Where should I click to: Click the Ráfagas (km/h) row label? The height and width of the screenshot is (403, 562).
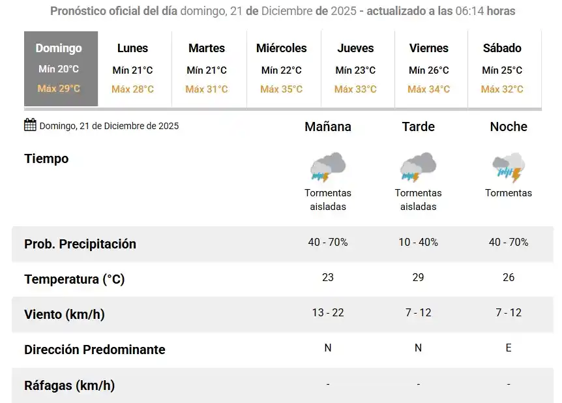(69, 385)
